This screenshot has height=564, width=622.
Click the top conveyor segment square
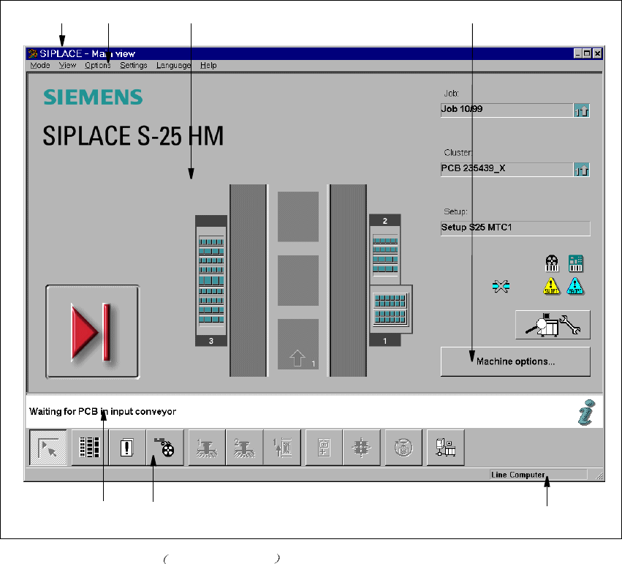click(298, 217)
